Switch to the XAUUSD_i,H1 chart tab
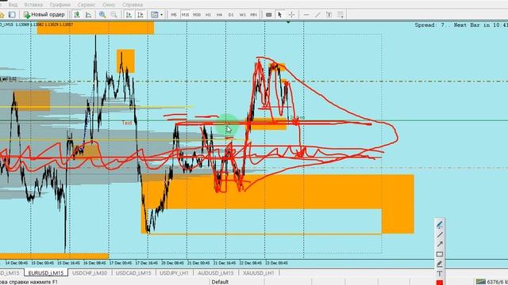 tap(258, 273)
